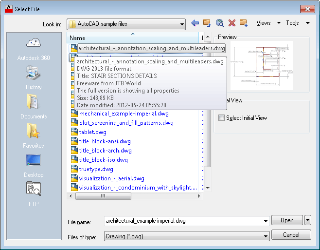
Task: Click the Cancel button
Action: [291, 235]
